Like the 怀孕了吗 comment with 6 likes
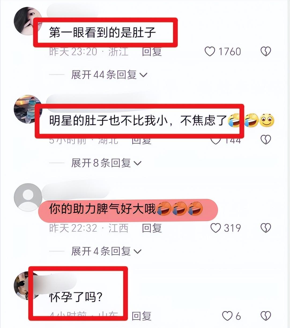 (x=227, y=316)
